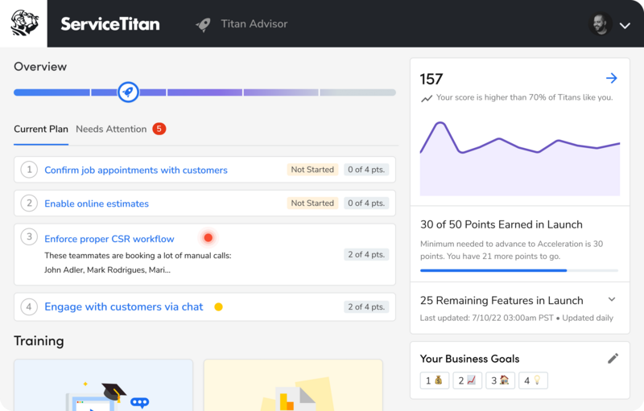Image resolution: width=644 pixels, height=411 pixels.
Task: Click Not Started badge for Confirm job appointments
Action: click(312, 170)
